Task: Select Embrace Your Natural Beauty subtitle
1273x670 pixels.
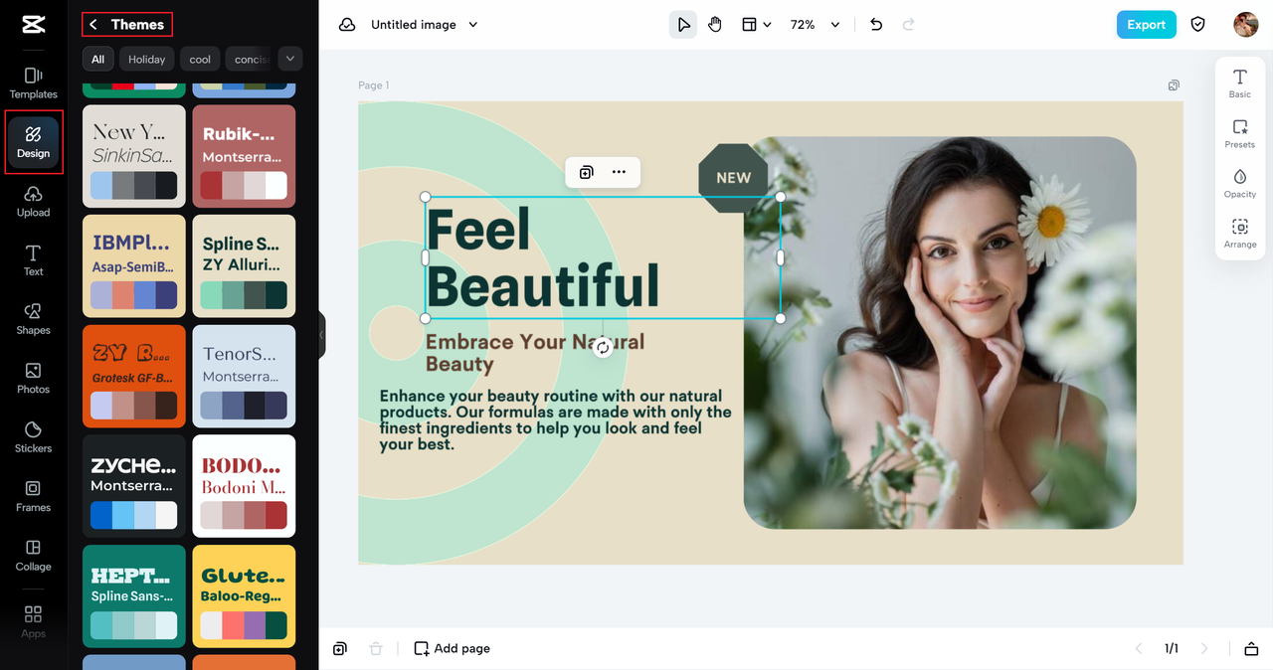Action: 534,353
